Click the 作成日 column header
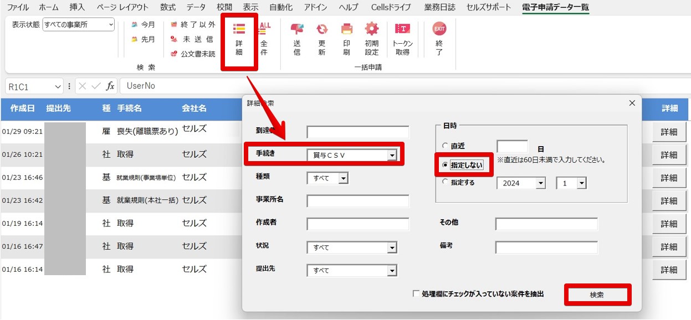The height and width of the screenshot is (320, 691). point(22,109)
